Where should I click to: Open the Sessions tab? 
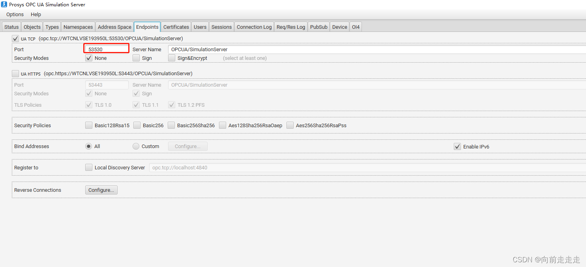221,27
